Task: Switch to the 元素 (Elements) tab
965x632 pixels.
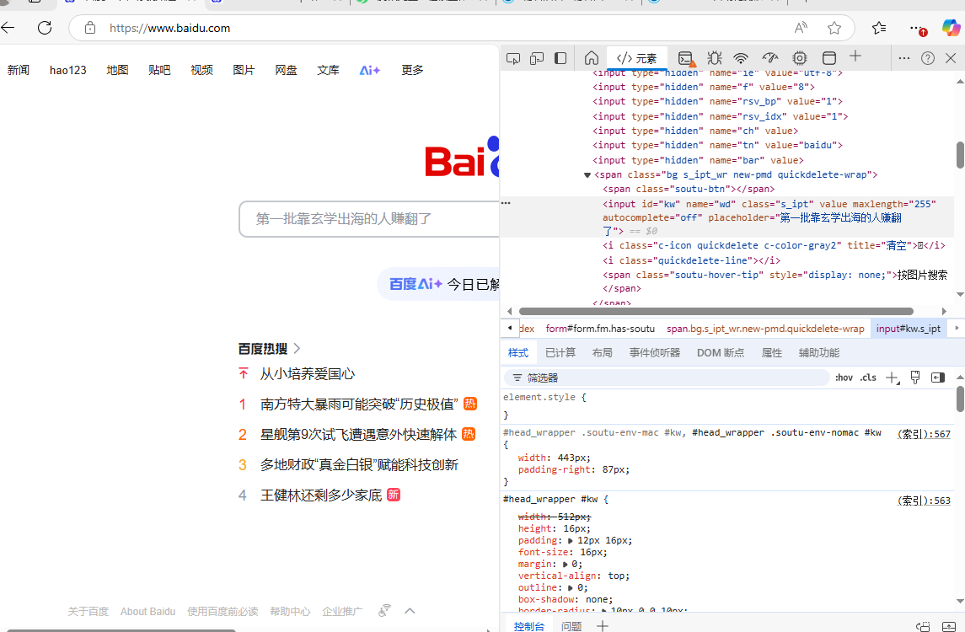Action: pyautogui.click(x=636, y=58)
